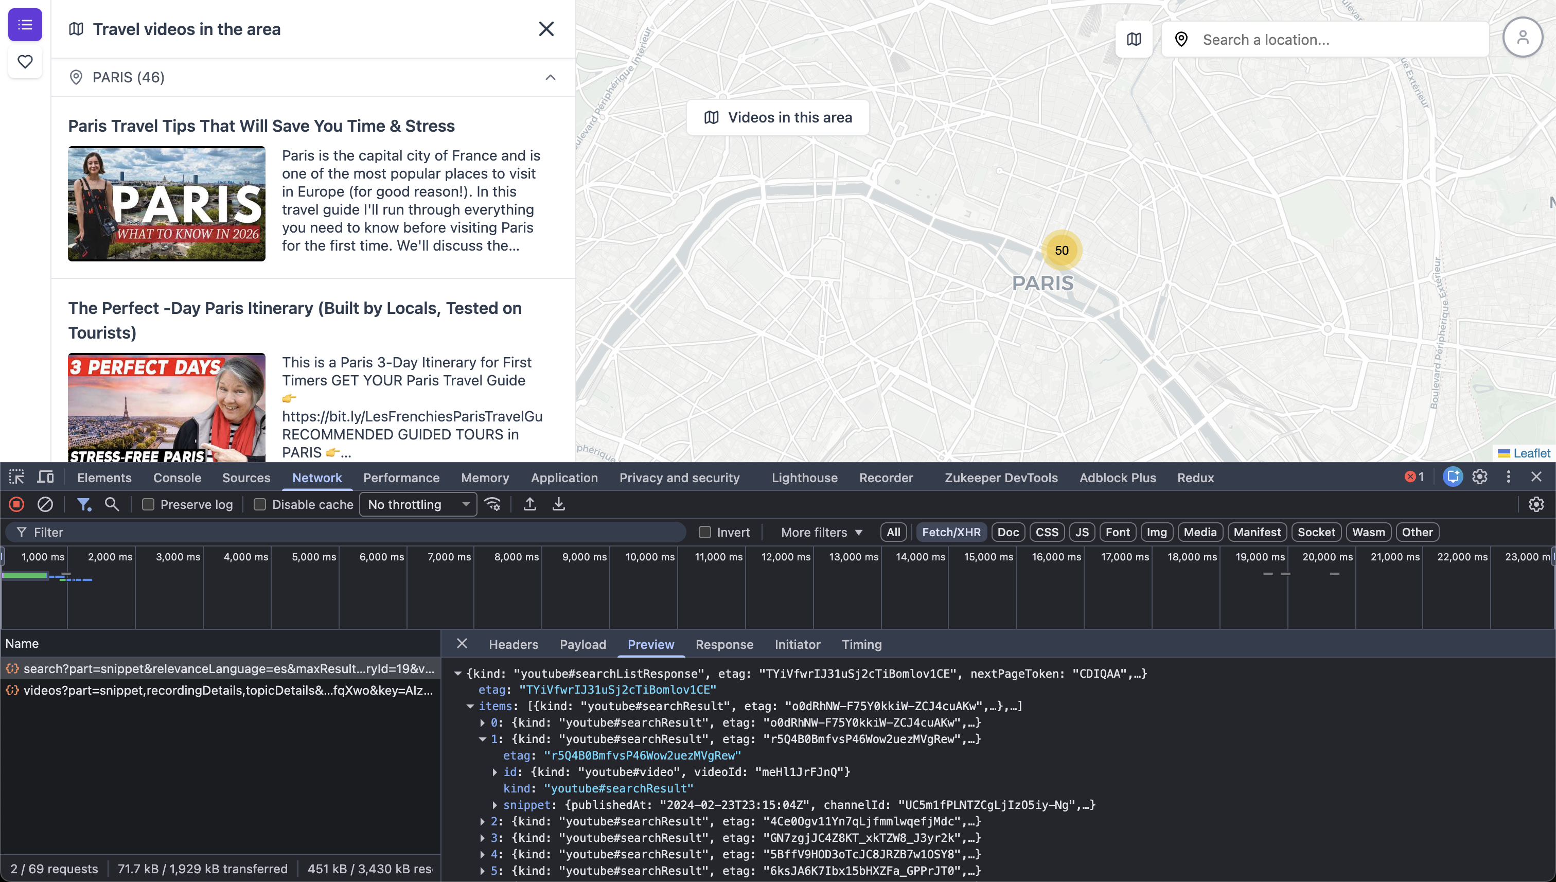Check the Disable cache option
1556x882 pixels.
(260, 505)
